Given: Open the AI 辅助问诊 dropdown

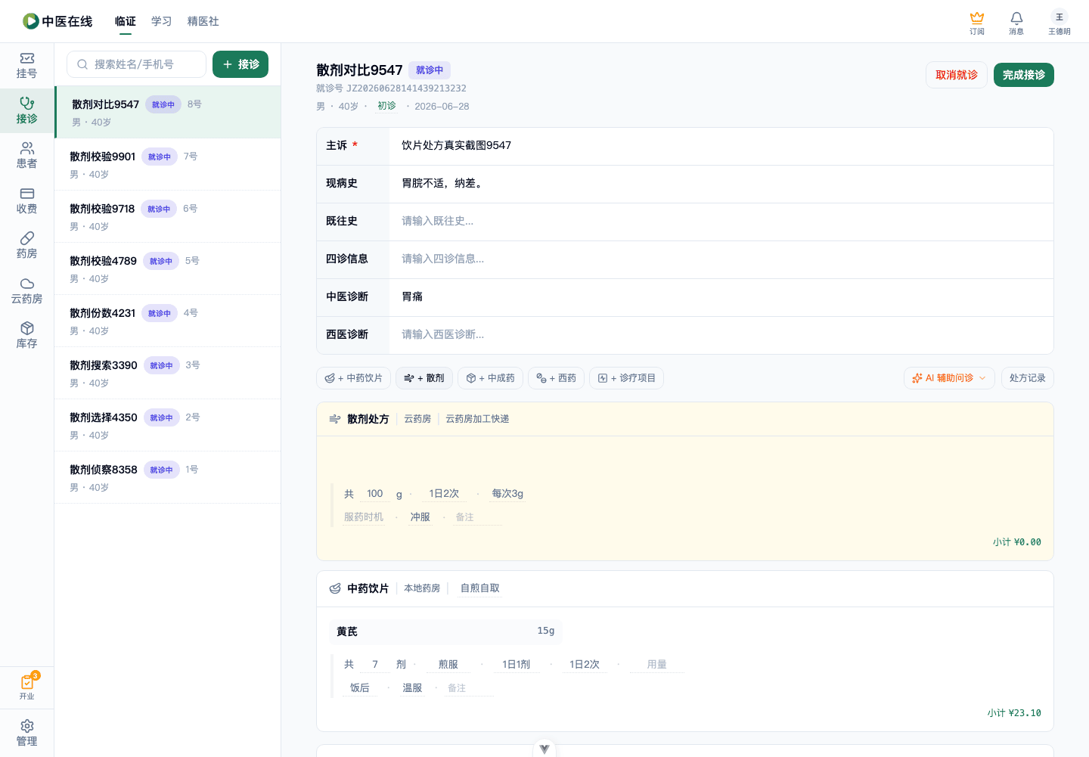Looking at the screenshot, I should tap(949, 378).
